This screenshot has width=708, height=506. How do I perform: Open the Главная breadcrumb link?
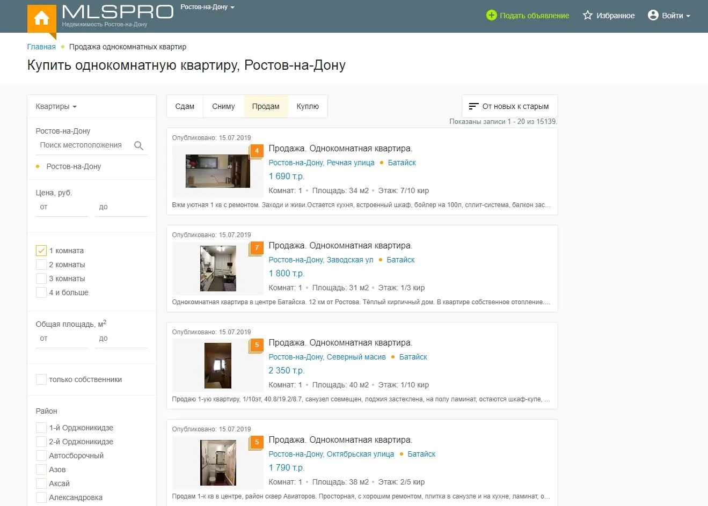41,47
